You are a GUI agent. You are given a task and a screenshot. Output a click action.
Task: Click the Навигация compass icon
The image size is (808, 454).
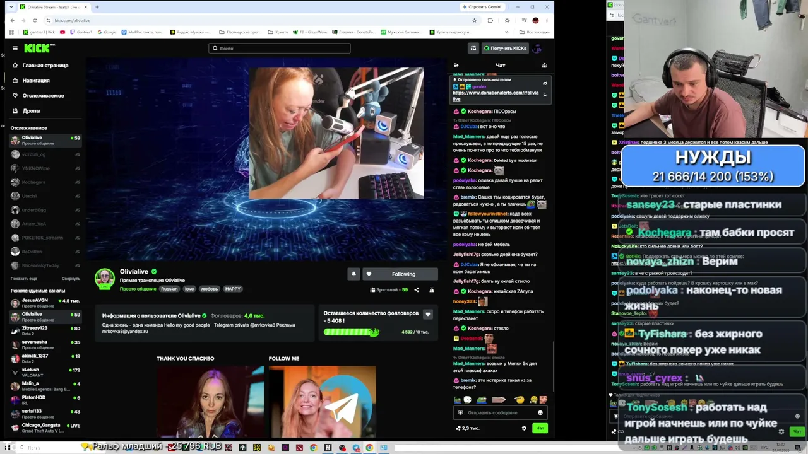15,81
